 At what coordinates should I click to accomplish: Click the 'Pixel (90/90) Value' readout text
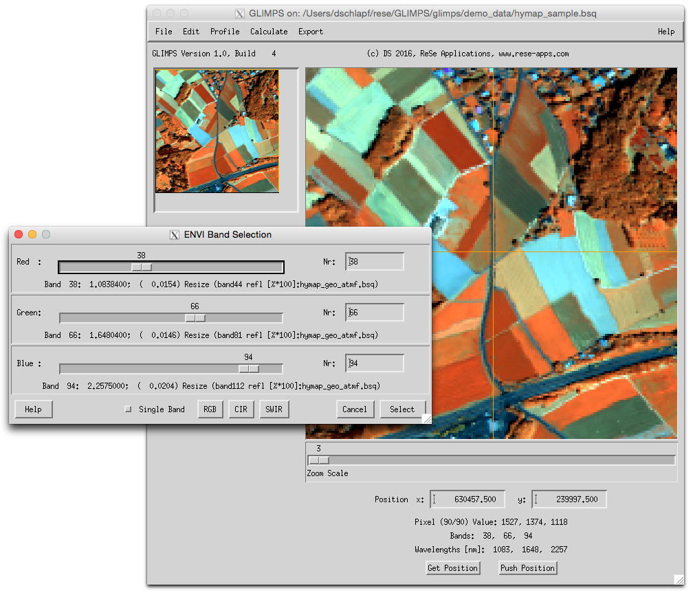click(491, 522)
